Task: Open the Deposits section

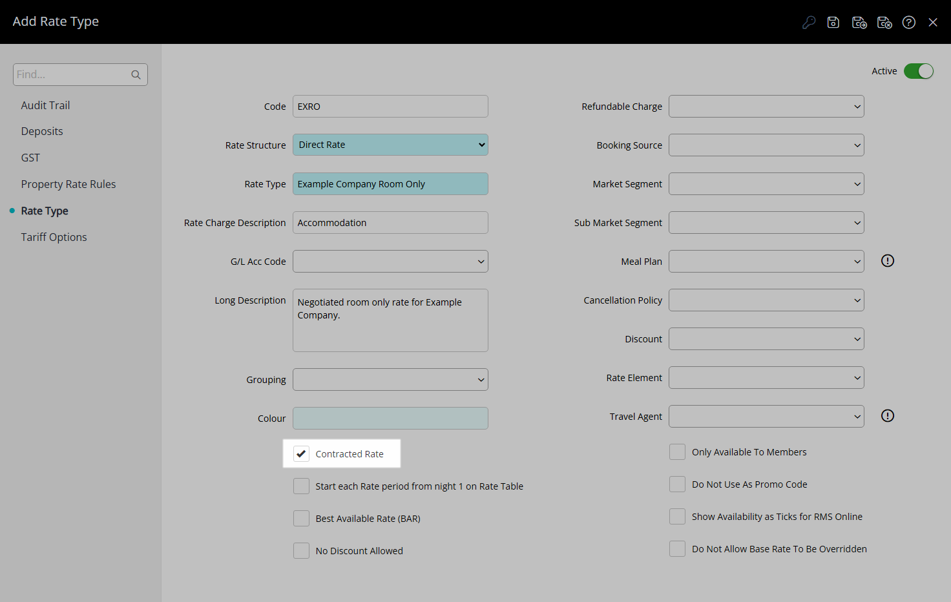Action: [x=42, y=131]
